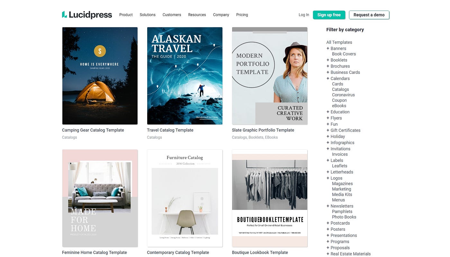Click the Sign up free button
Image resolution: width=450 pixels, height=257 pixels.
329,15
